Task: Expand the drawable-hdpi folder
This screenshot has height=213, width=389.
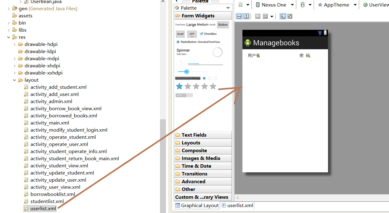Action: pyautogui.click(x=15, y=44)
